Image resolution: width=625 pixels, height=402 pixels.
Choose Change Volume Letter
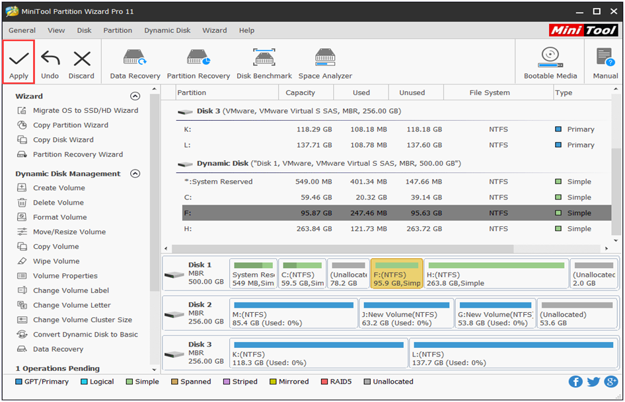click(64, 306)
